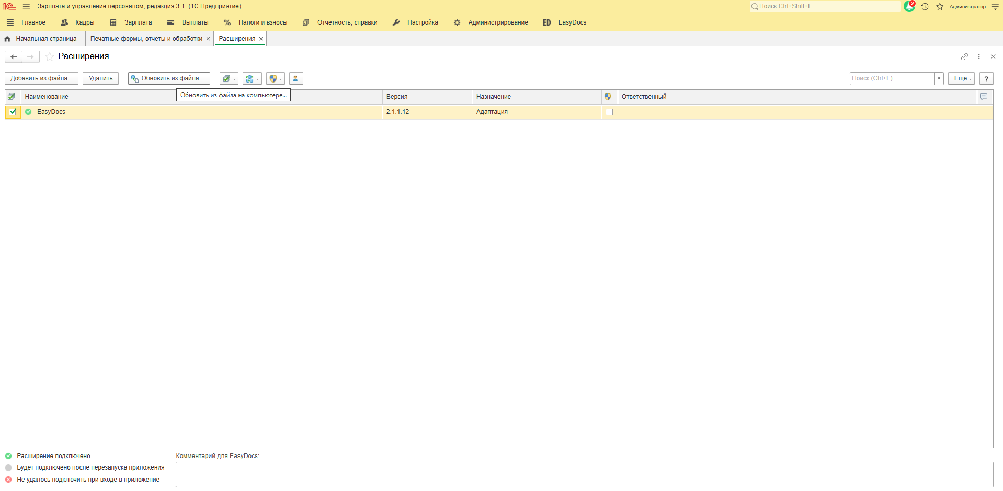1003x491 pixels.
Task: Open help with the question mark button
Action: click(986, 78)
